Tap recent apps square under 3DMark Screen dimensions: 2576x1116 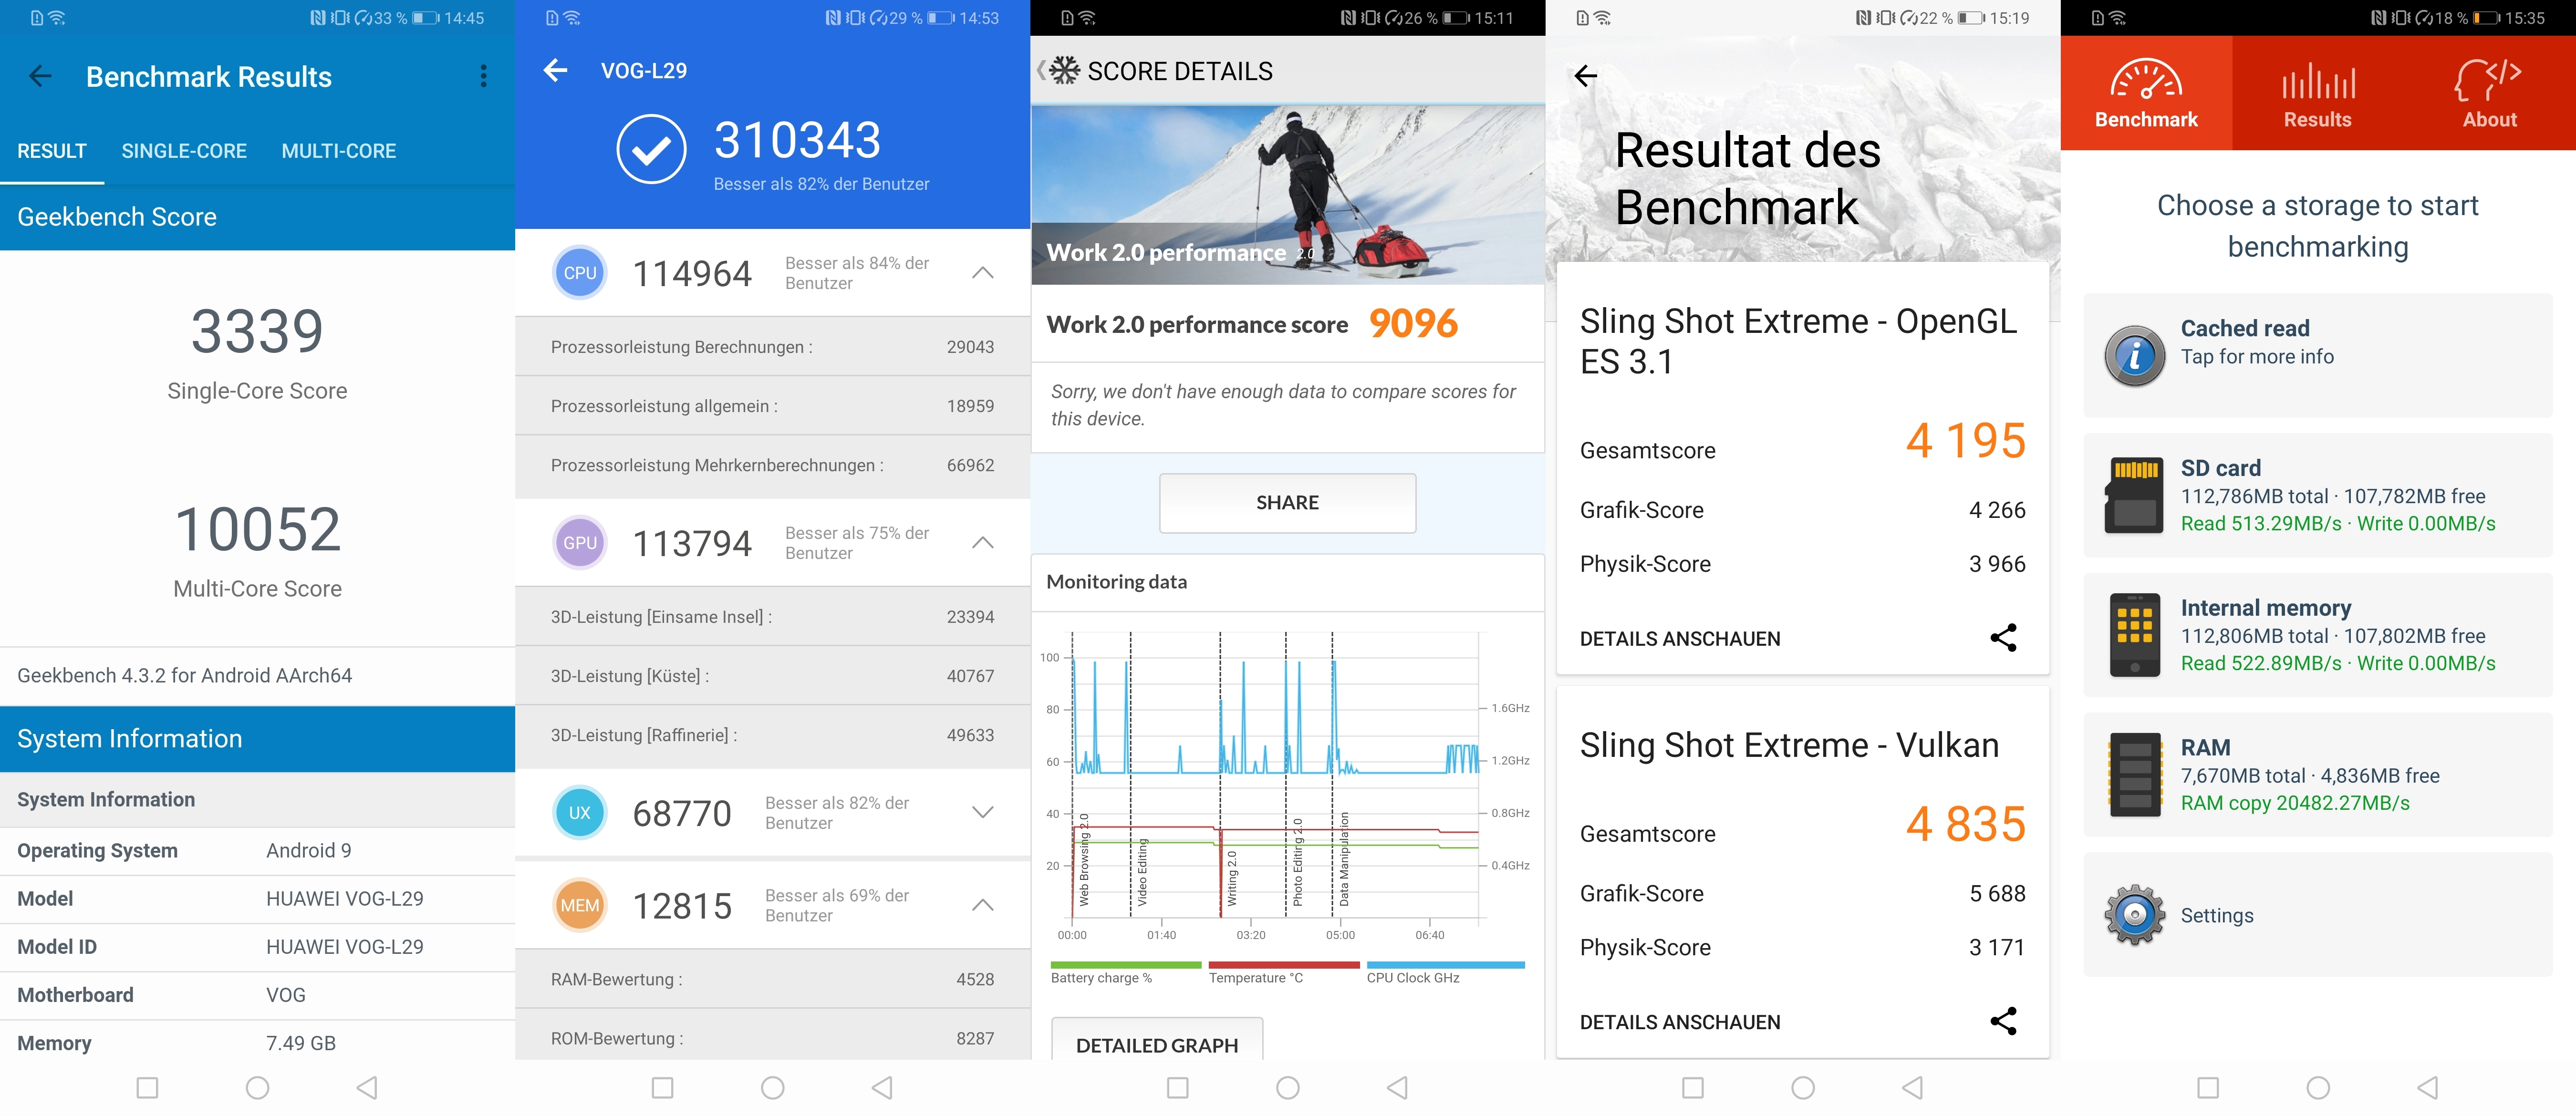[1693, 1087]
